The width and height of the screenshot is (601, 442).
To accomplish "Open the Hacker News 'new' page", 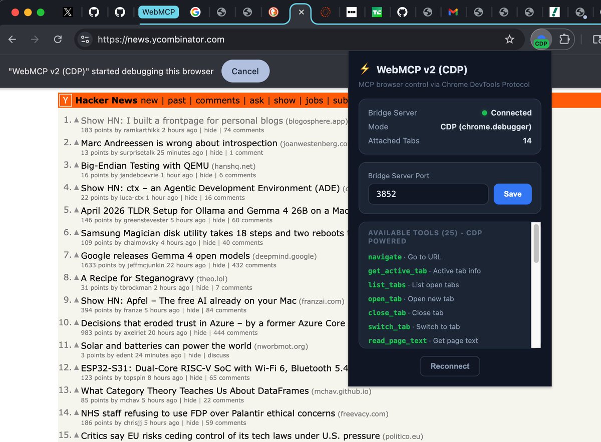I will (149, 101).
